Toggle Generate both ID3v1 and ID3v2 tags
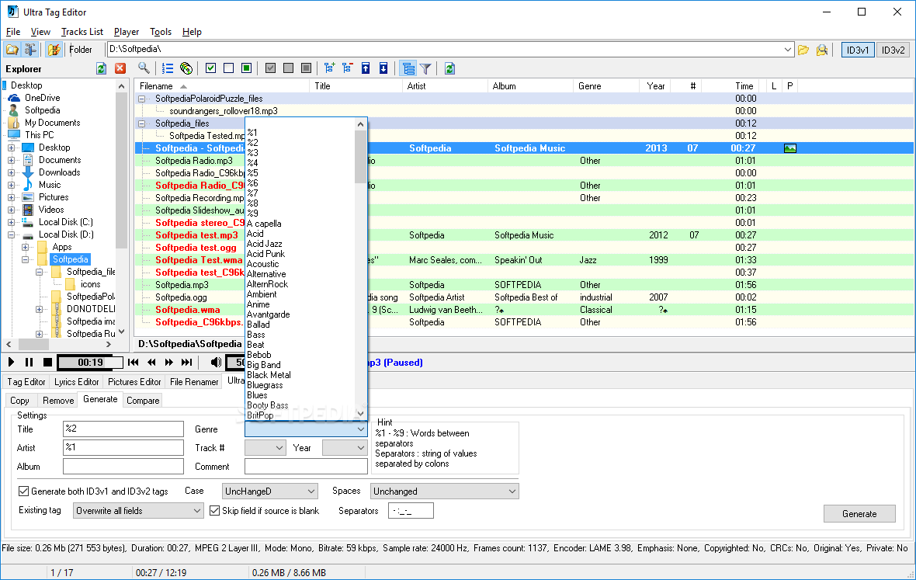This screenshot has width=916, height=580. coord(24,491)
